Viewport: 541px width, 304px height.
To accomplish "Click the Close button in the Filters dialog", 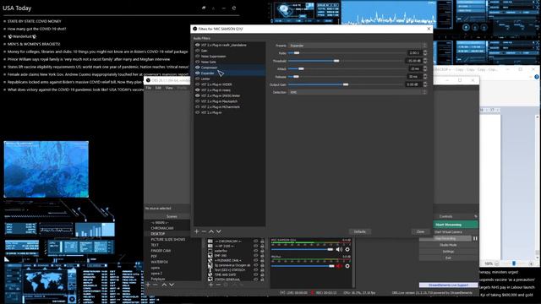I will click(420, 231).
